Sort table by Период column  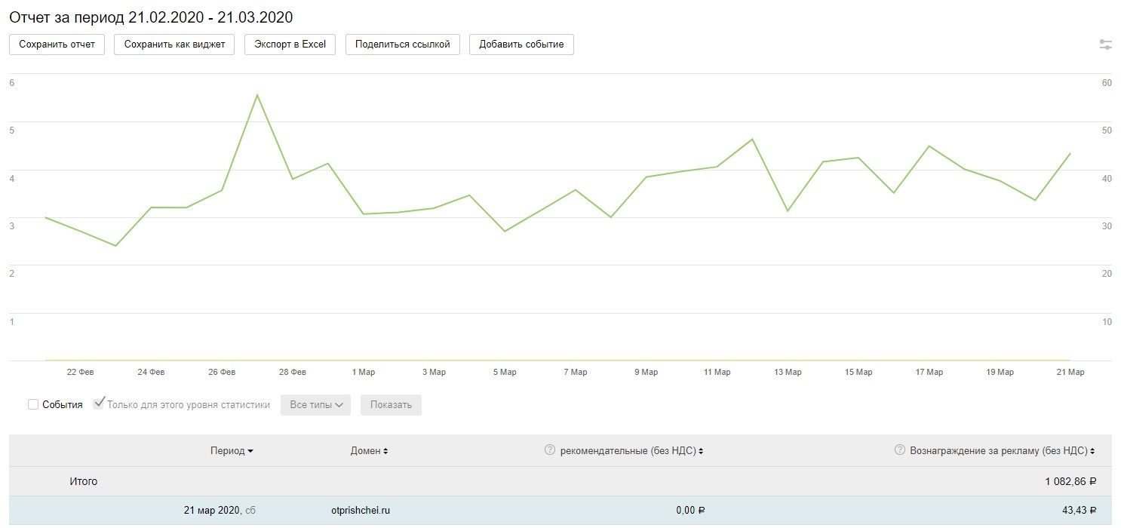pos(232,451)
